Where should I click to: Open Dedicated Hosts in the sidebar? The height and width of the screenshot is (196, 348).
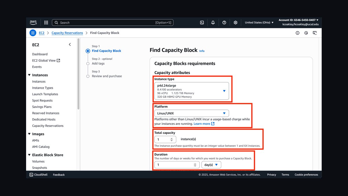[x=44, y=119]
